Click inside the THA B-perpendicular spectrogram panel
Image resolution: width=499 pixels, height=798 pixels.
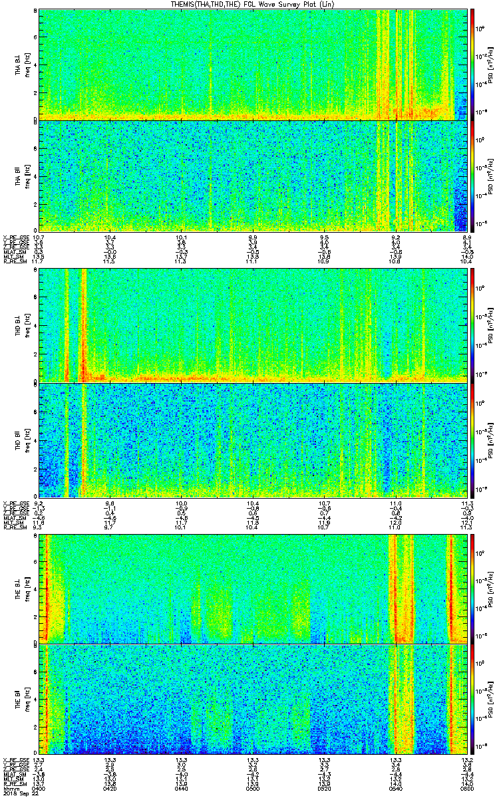click(x=254, y=65)
